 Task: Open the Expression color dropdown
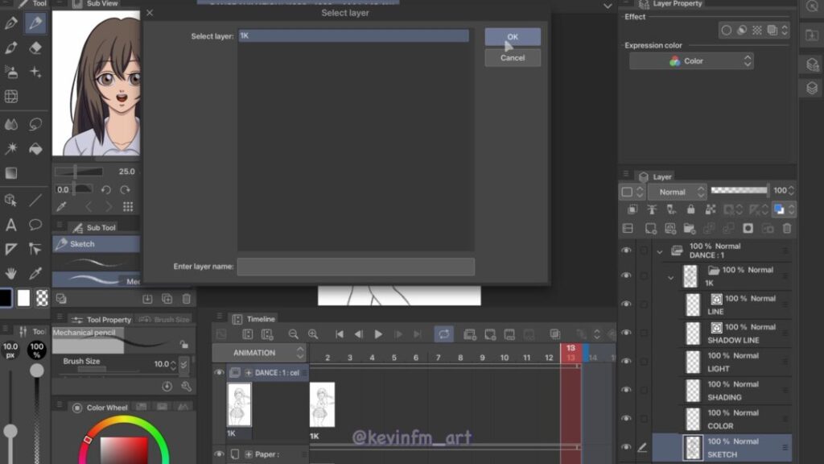click(691, 61)
